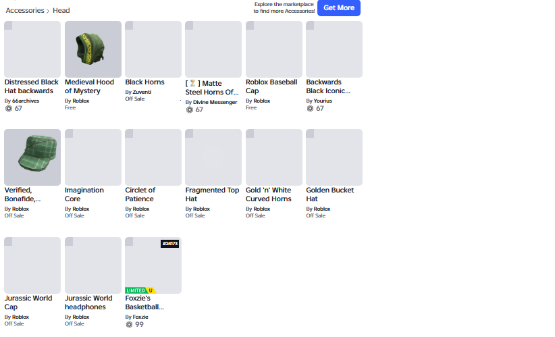Open the Divine Messenger creator link

[215, 102]
